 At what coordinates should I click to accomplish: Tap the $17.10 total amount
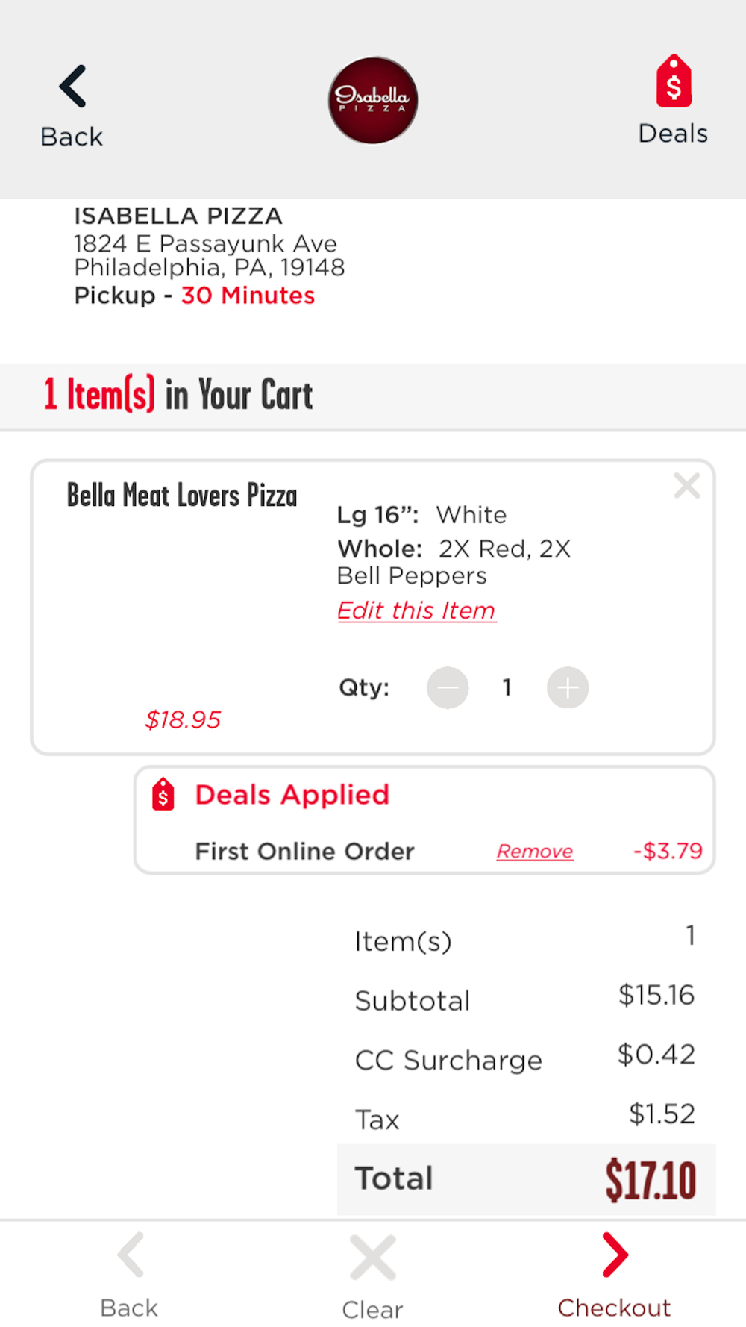click(651, 1180)
